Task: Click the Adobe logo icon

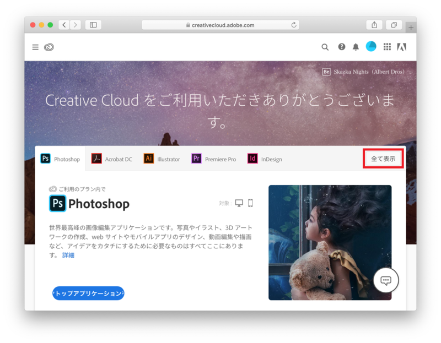Action: pos(402,47)
